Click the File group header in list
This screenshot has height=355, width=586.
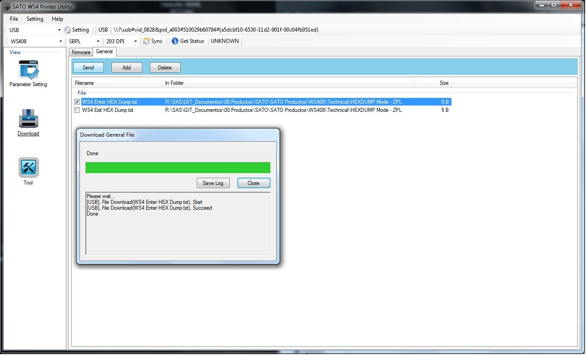click(x=82, y=93)
